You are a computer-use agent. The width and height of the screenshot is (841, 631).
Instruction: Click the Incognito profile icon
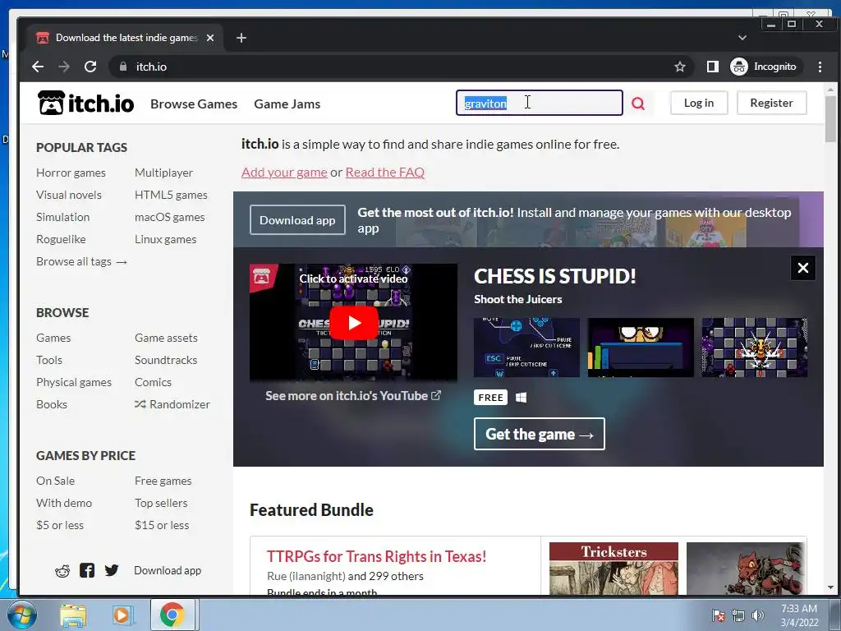click(739, 67)
